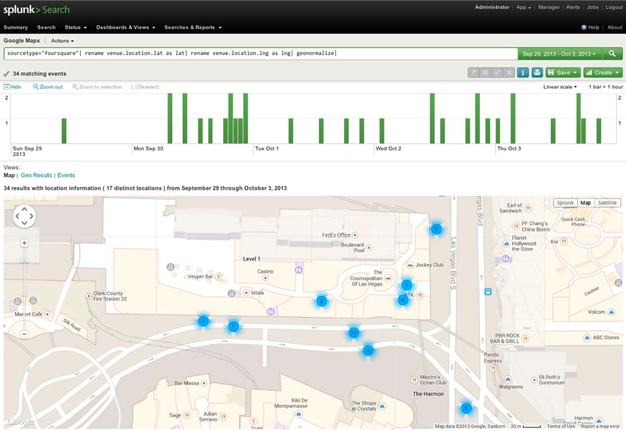Viewport: 626px width, 431px height.
Task: Click the cluster marker near The Harmon bottom
Action: coord(466,408)
